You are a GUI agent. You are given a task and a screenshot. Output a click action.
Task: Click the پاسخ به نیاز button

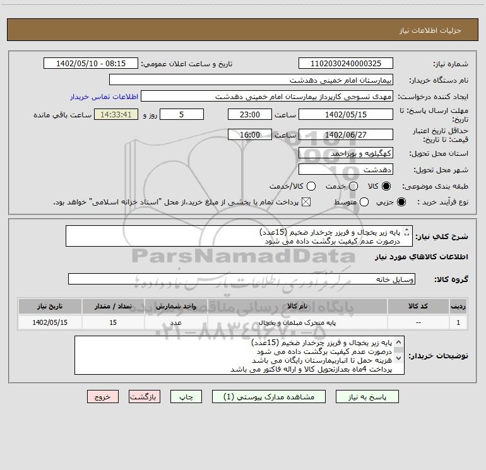[x=367, y=397]
